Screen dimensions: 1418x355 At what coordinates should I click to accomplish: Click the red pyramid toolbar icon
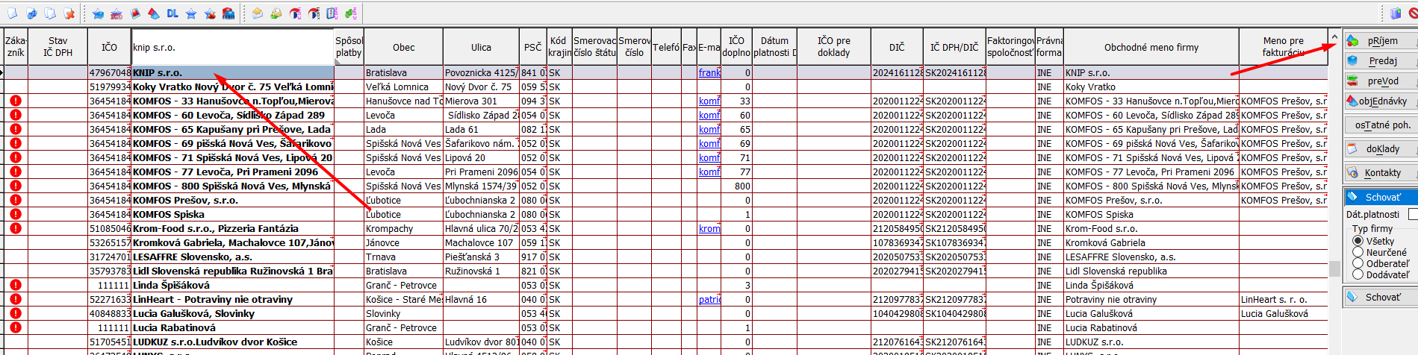pyautogui.click(x=153, y=13)
